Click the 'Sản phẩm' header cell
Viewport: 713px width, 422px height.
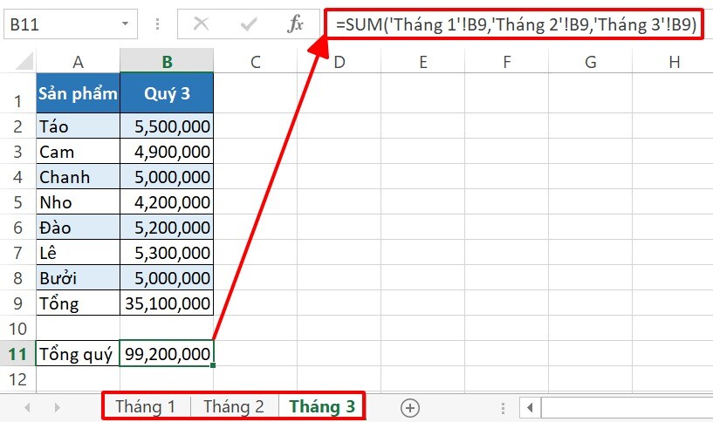tap(79, 93)
